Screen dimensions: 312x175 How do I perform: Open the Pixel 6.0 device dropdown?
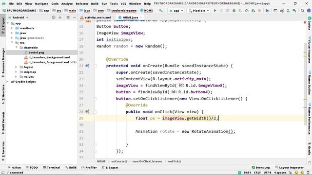(199, 11)
